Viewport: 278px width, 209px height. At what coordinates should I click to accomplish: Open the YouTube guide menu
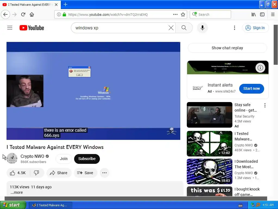[x=10, y=28]
